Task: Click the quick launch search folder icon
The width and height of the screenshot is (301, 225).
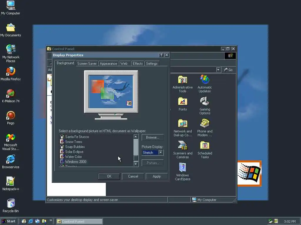Action: [x=44, y=221]
